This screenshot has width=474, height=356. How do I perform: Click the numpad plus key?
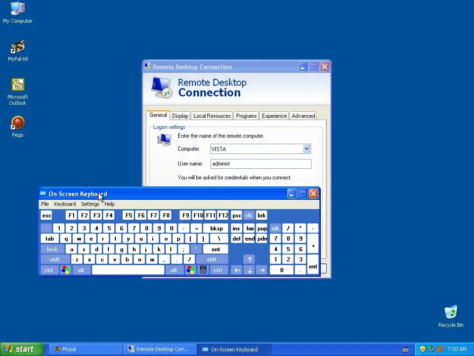tap(313, 244)
